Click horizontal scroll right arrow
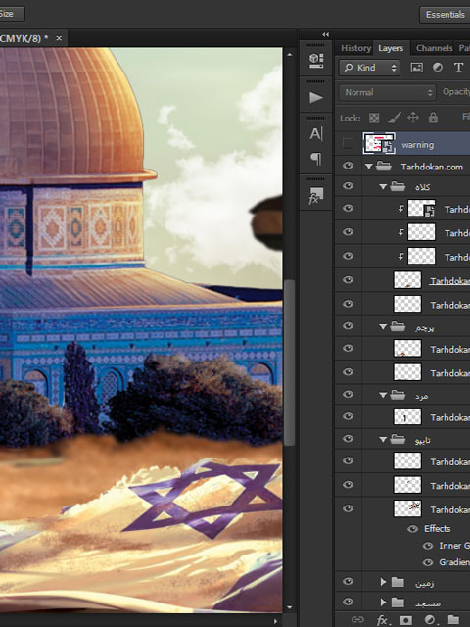The height and width of the screenshot is (627, 470). [x=275, y=621]
